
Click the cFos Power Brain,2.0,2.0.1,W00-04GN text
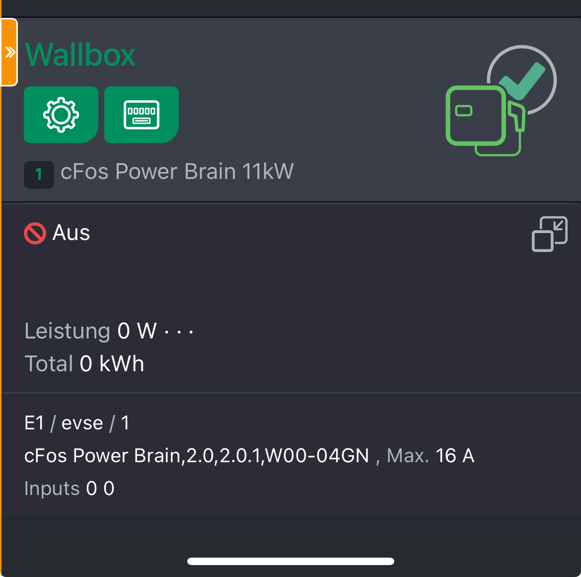197,456
